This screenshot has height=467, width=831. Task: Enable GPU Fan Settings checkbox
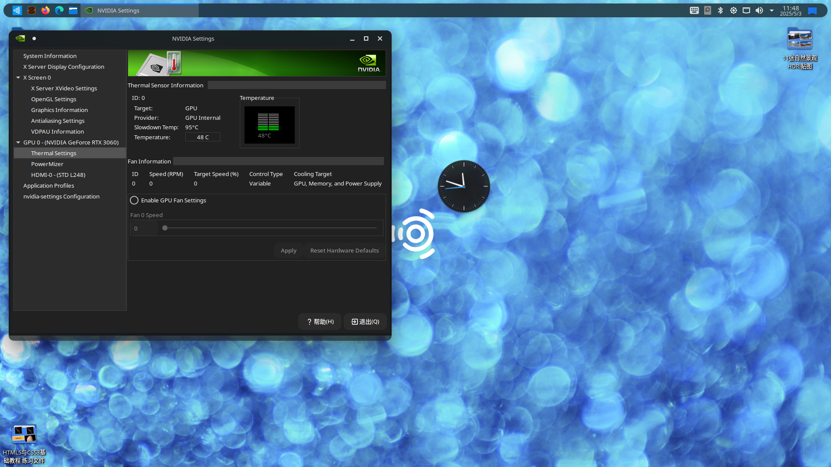134,200
